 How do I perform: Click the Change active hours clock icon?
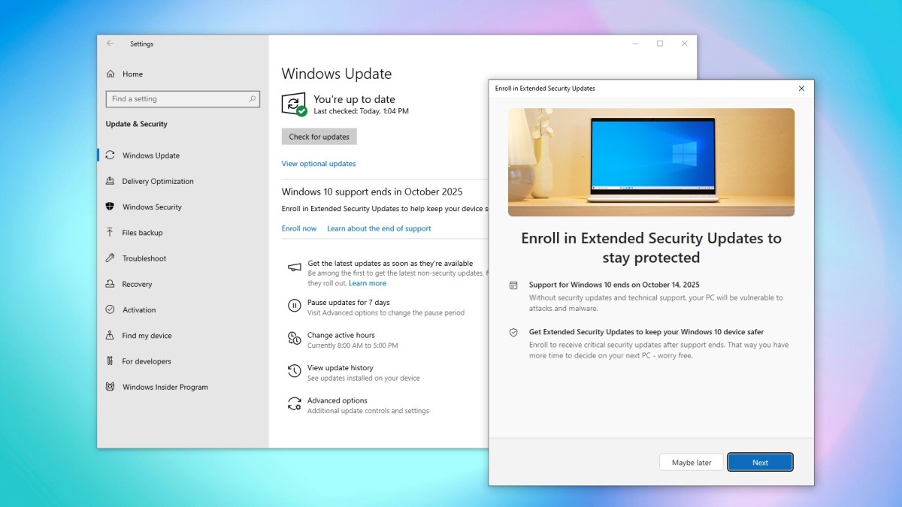click(x=295, y=339)
